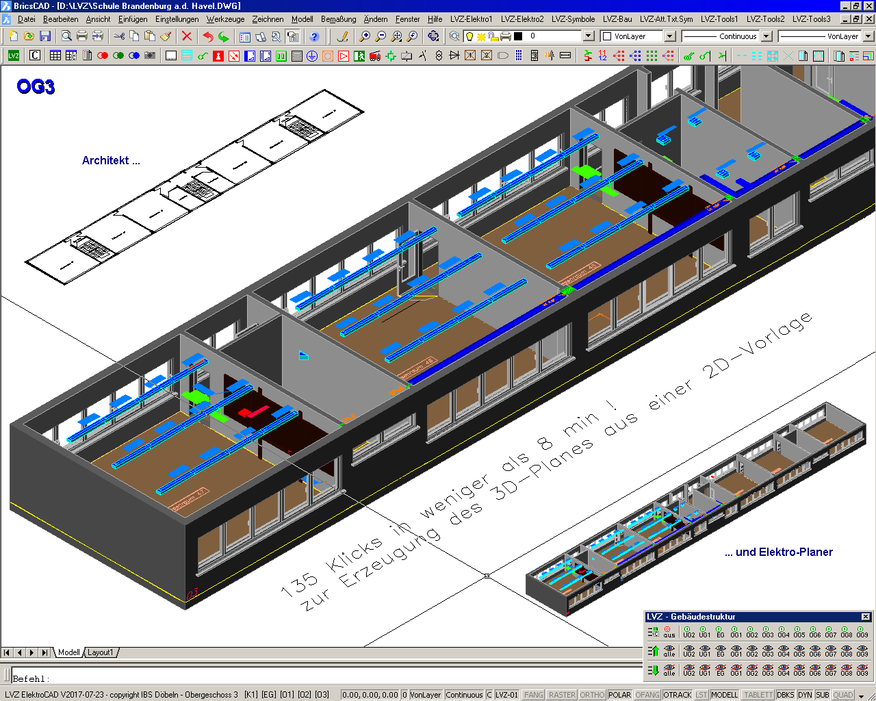Toggle FANG snap in status bar

tap(534, 695)
